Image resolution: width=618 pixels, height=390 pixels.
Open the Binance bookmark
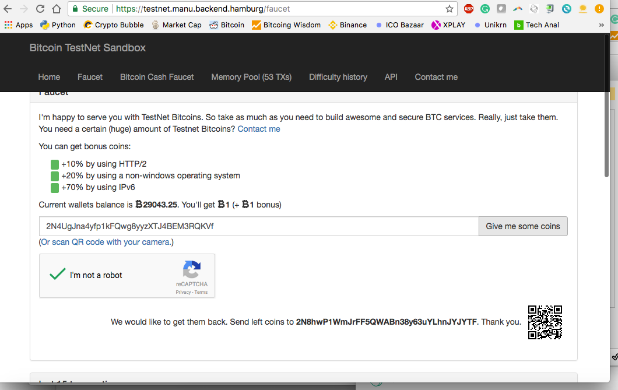[347, 25]
